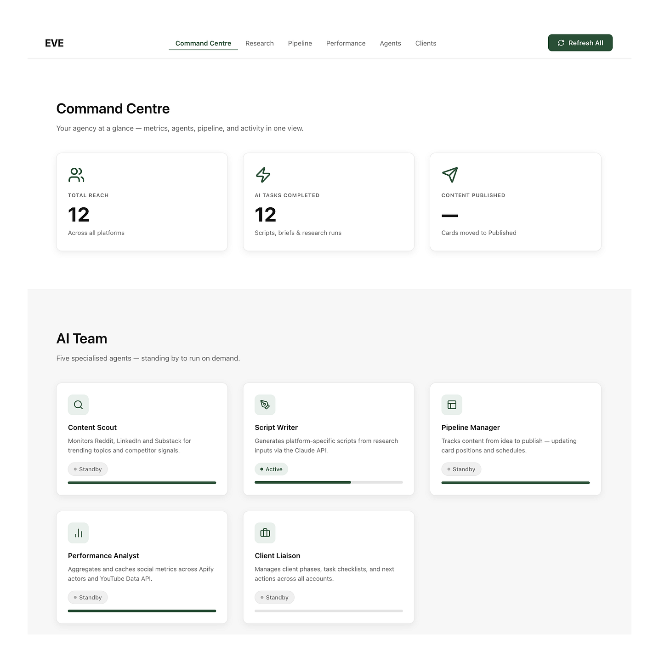Open the Clients tab

pyautogui.click(x=426, y=43)
